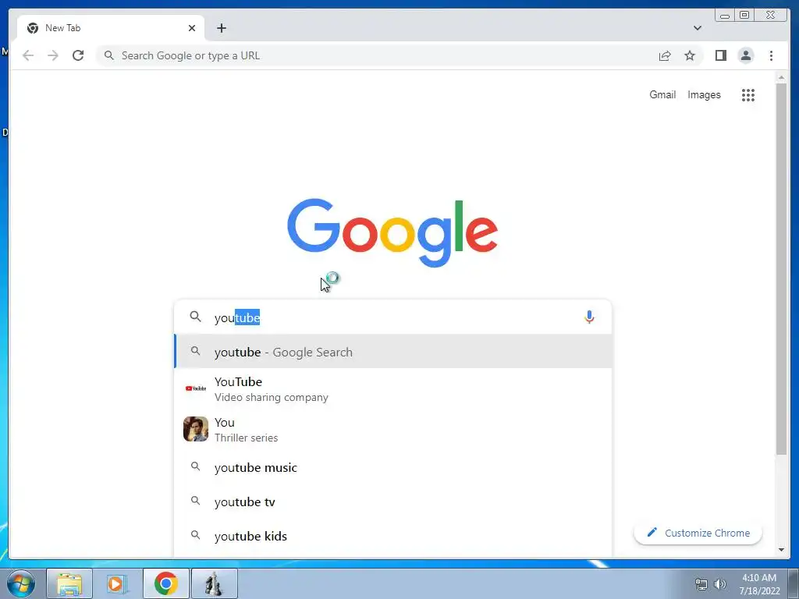The image size is (799, 599).
Task: Open Chrome's three-dot menu
Action: 771,55
